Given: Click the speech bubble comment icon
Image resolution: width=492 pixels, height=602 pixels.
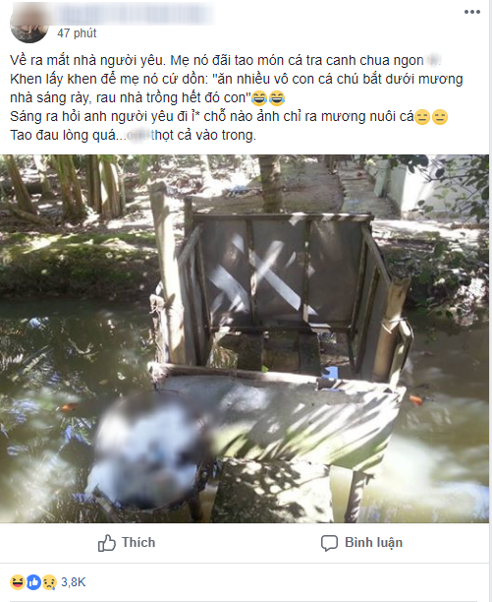Looking at the screenshot, I should pos(329,543).
